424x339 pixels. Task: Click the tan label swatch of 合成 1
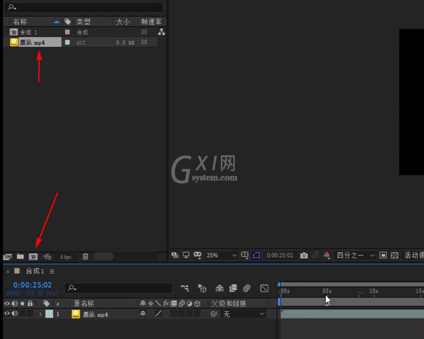pyautogui.click(x=67, y=32)
